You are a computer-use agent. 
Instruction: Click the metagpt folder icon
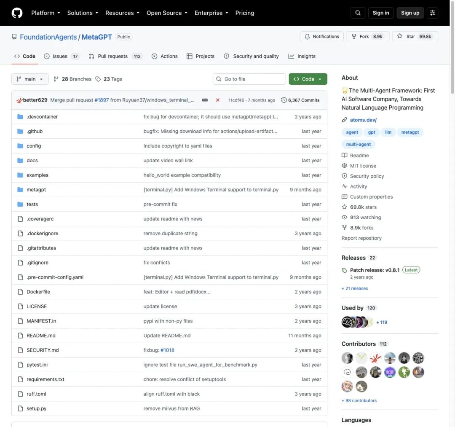click(20, 190)
